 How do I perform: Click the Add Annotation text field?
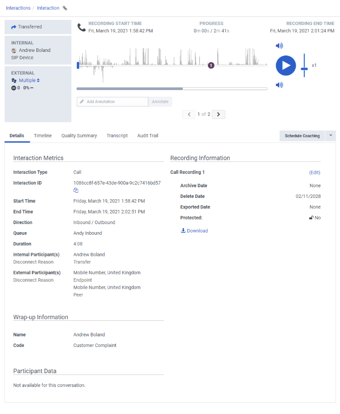tap(113, 102)
